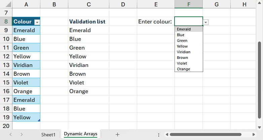Select Emerald from the dropdown list

[x=184, y=29]
